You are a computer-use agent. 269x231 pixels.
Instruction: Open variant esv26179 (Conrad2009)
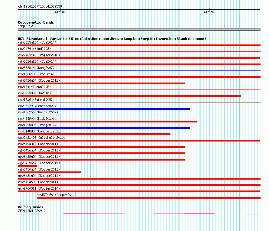click(x=37, y=106)
